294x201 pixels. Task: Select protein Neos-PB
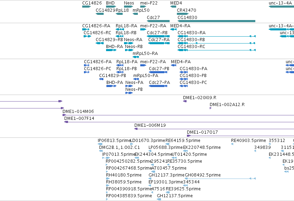(x=129, y=93)
